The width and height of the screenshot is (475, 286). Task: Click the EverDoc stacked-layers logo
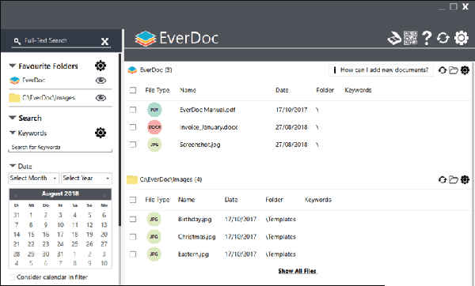click(x=146, y=39)
